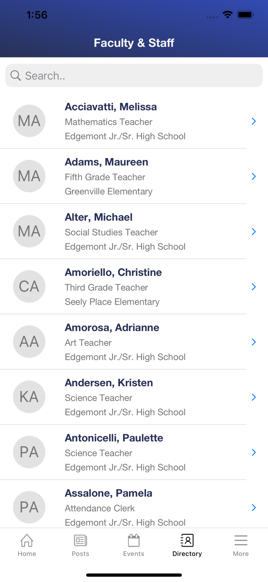Switch to the Events tab
The width and height of the screenshot is (268, 582).
pos(134,545)
